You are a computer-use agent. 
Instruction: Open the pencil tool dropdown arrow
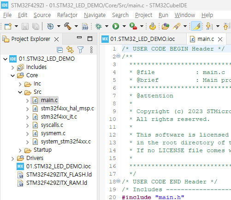[x=185, y=26]
